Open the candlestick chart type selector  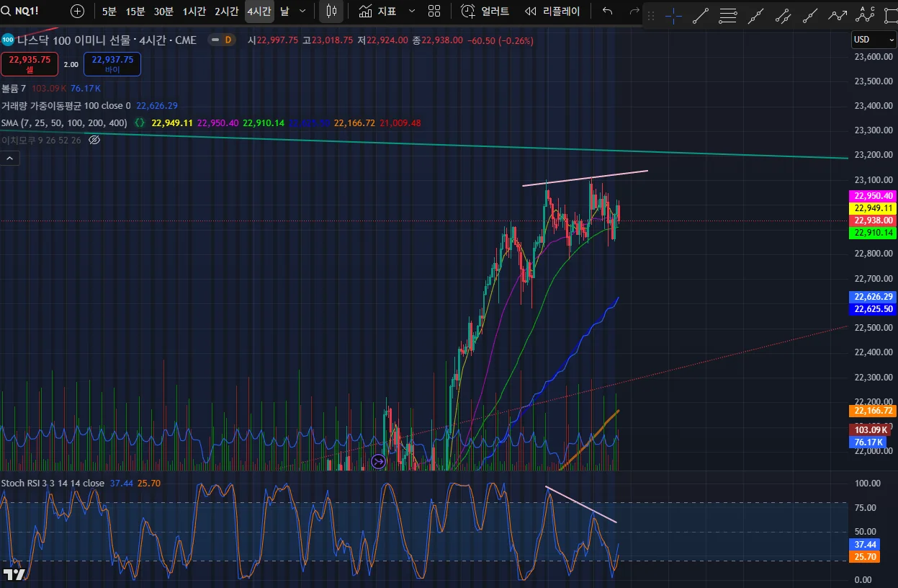(331, 11)
